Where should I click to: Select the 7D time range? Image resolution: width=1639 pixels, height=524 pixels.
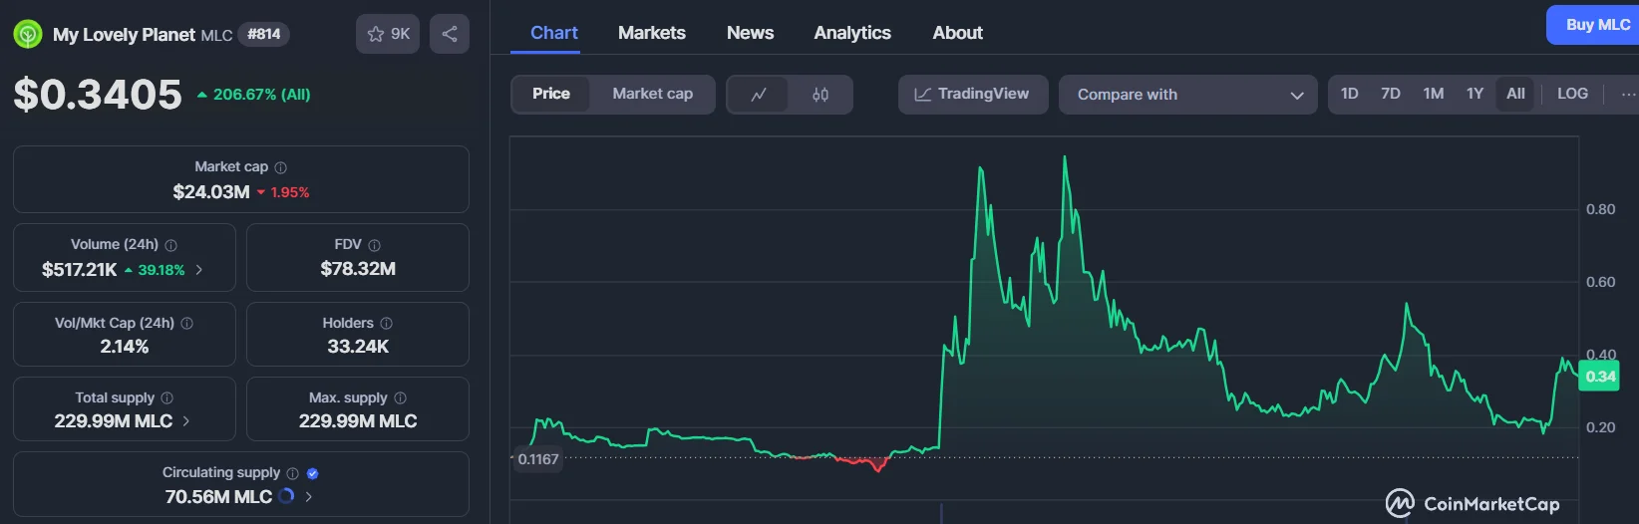pos(1390,94)
